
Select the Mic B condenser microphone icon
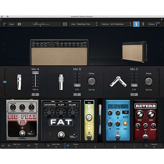click(x=61, y=82)
